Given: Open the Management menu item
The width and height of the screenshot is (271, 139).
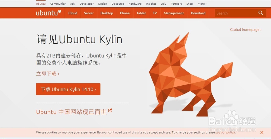Looking at the screenshot, I should [x=174, y=13].
